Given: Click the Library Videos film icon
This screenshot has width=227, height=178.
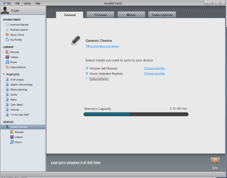Looking at the screenshot, I should [7, 57].
